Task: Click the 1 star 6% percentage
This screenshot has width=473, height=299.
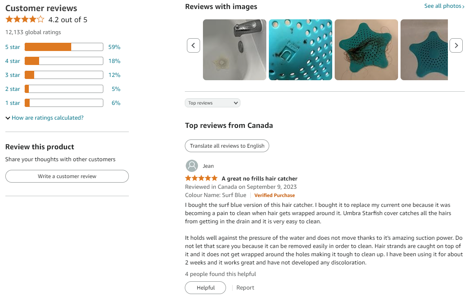Action: coord(116,103)
